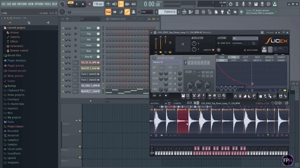Click the Slicex wave editor zoom icon
300x168 pixels.
[224, 96]
